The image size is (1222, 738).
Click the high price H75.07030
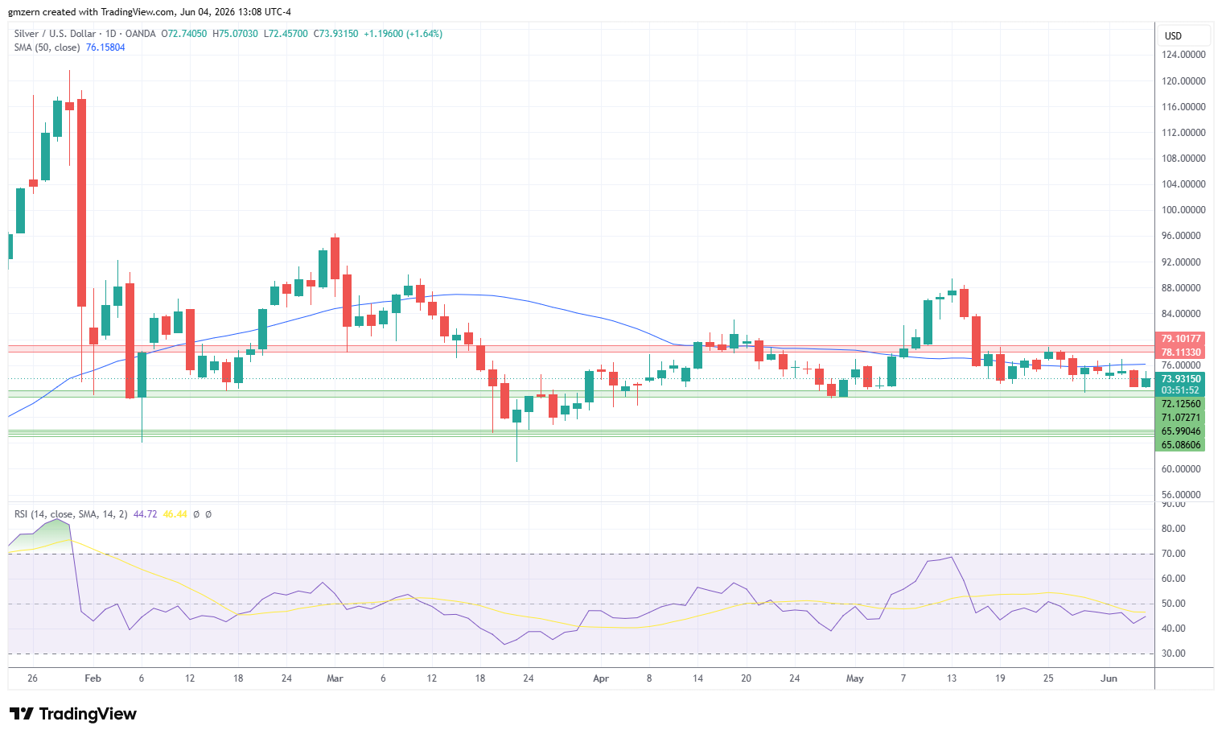pyautogui.click(x=235, y=34)
